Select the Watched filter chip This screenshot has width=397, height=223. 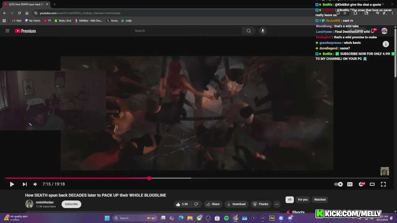pos(320,199)
